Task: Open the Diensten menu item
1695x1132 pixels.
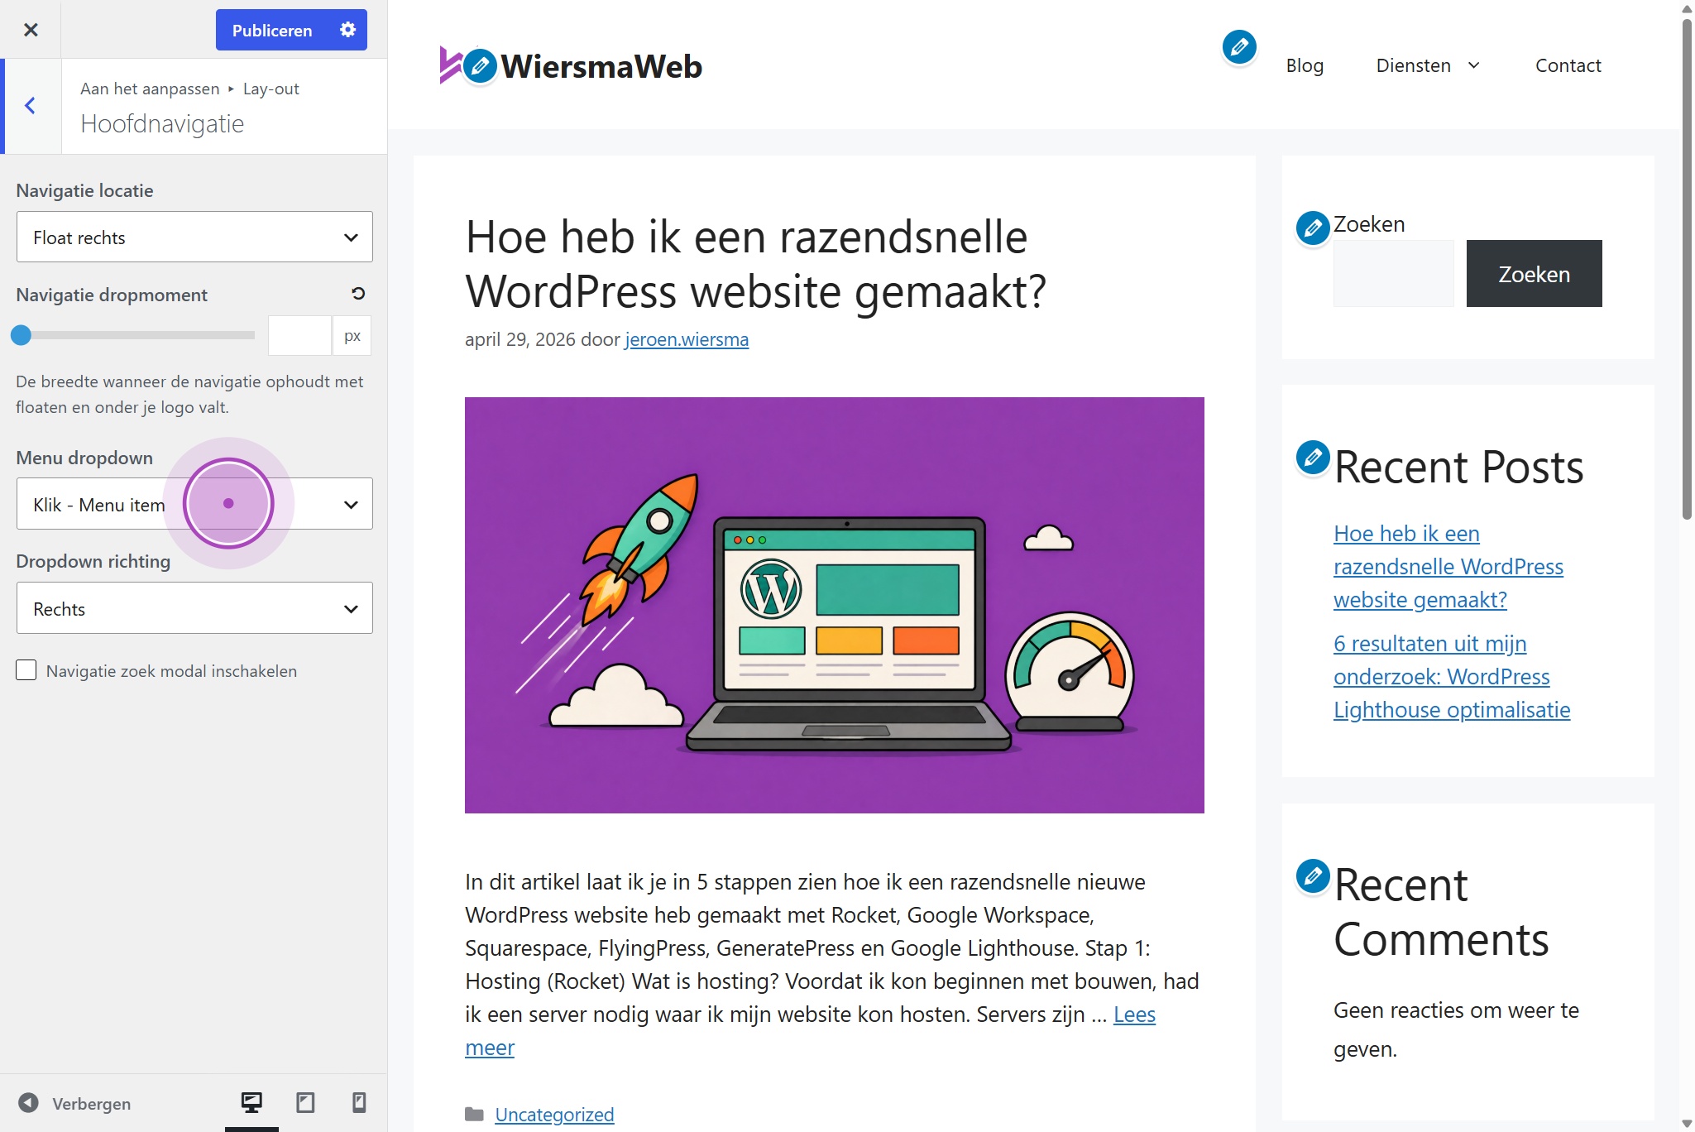Action: click(x=1413, y=65)
